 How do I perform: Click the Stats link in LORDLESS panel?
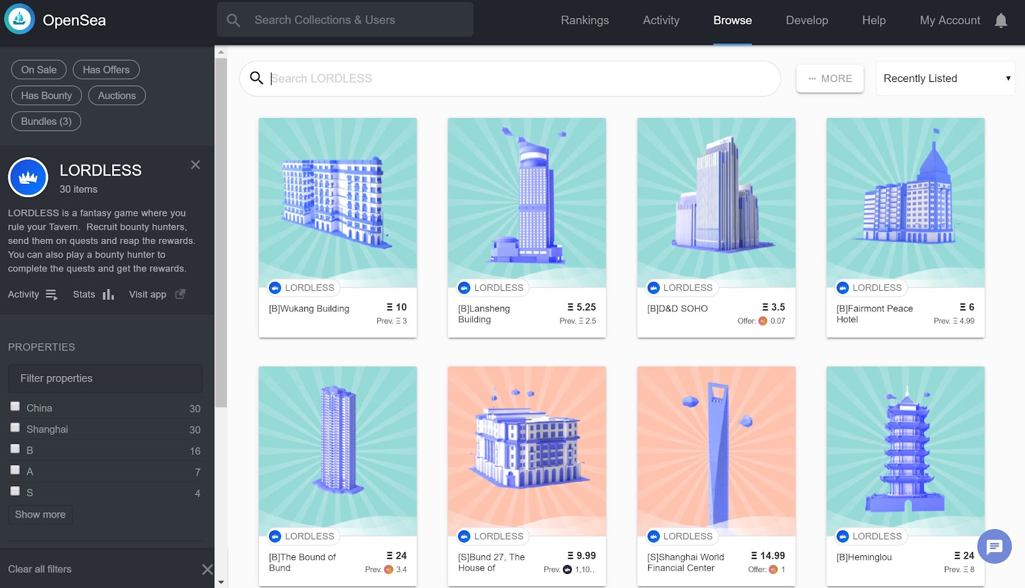tap(84, 295)
